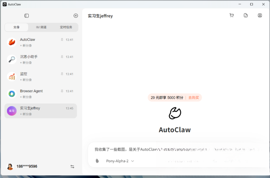Click the Browser Agent ring avatar
The height and width of the screenshot is (178, 270).
click(12, 94)
